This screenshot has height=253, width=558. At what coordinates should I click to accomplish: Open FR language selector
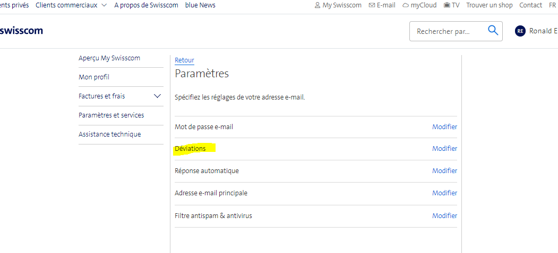[552, 5]
